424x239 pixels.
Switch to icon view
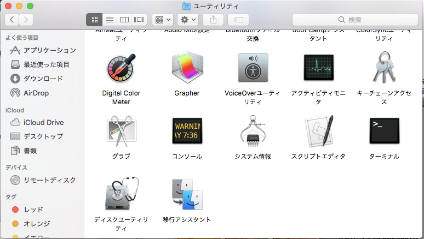pyautogui.click(x=94, y=20)
